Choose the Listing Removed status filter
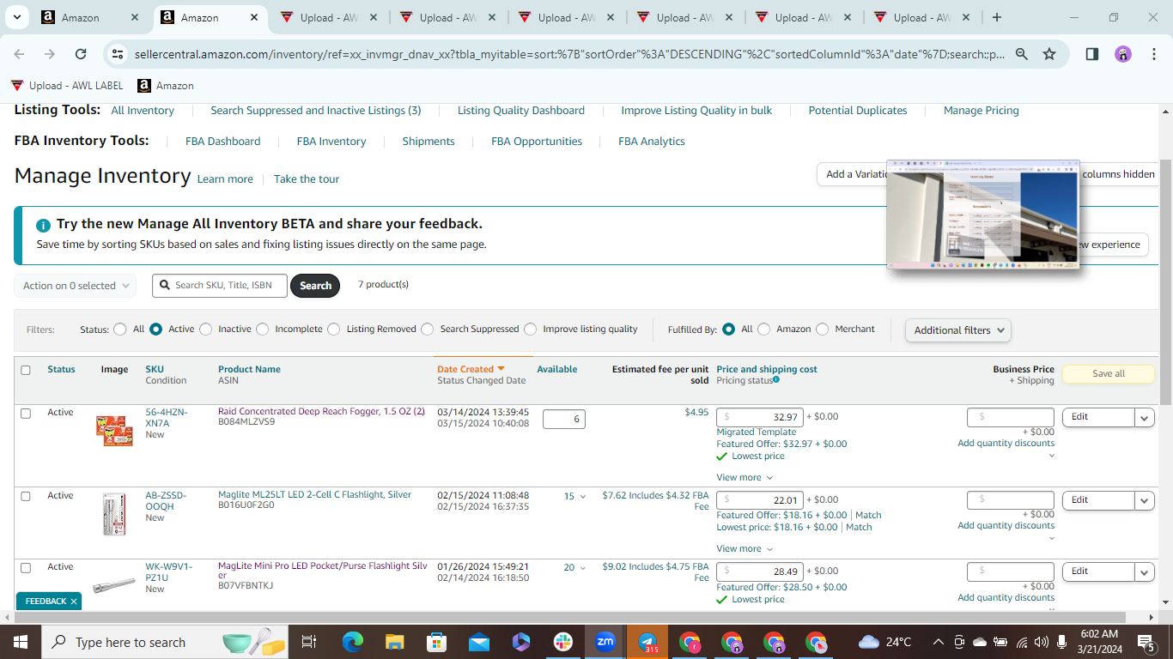The width and height of the screenshot is (1173, 659). tap(334, 329)
